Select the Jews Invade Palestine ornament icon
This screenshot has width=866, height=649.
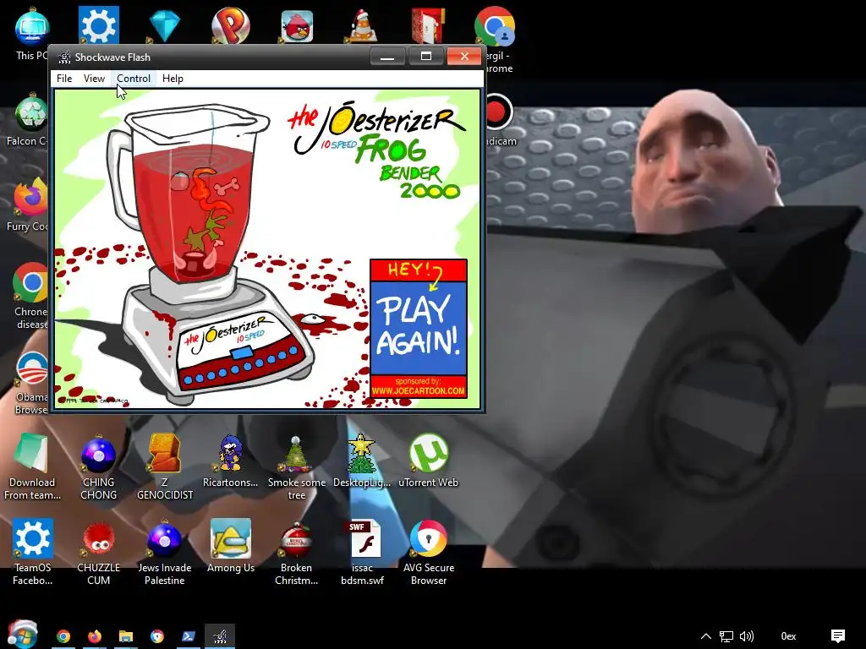click(165, 552)
